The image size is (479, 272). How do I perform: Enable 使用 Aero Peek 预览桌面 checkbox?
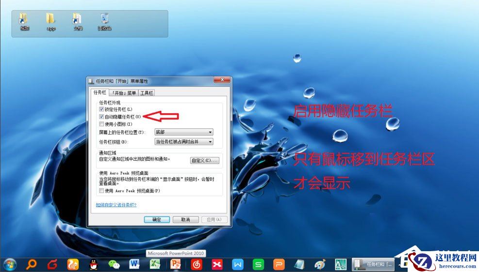pyautogui.click(x=101, y=191)
